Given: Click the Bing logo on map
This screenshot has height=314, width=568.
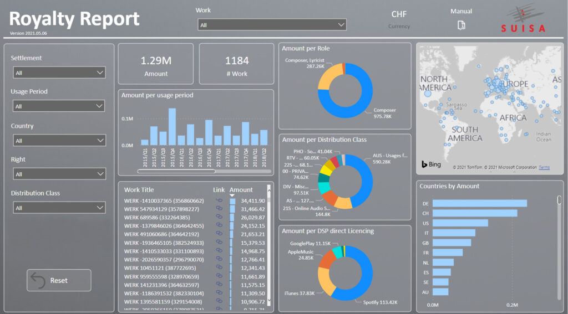Looking at the screenshot, I should coord(432,164).
